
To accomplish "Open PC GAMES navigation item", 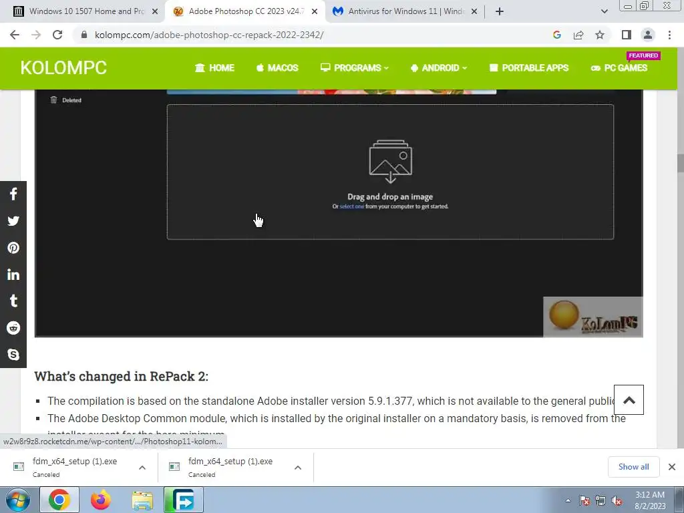I will [619, 68].
